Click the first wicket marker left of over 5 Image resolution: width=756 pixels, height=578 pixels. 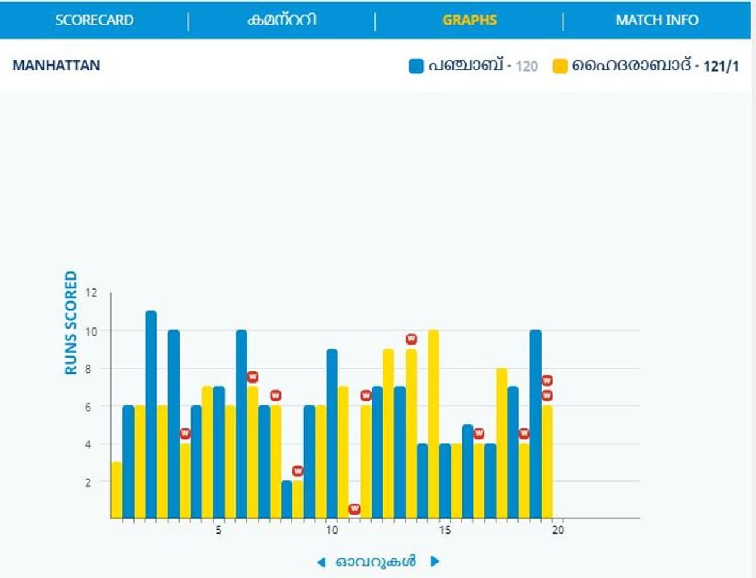coord(185,434)
